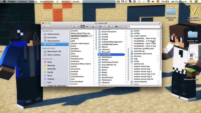Select carpeta sin título 2 desktop folder
The image size is (201, 113).
point(193,37)
